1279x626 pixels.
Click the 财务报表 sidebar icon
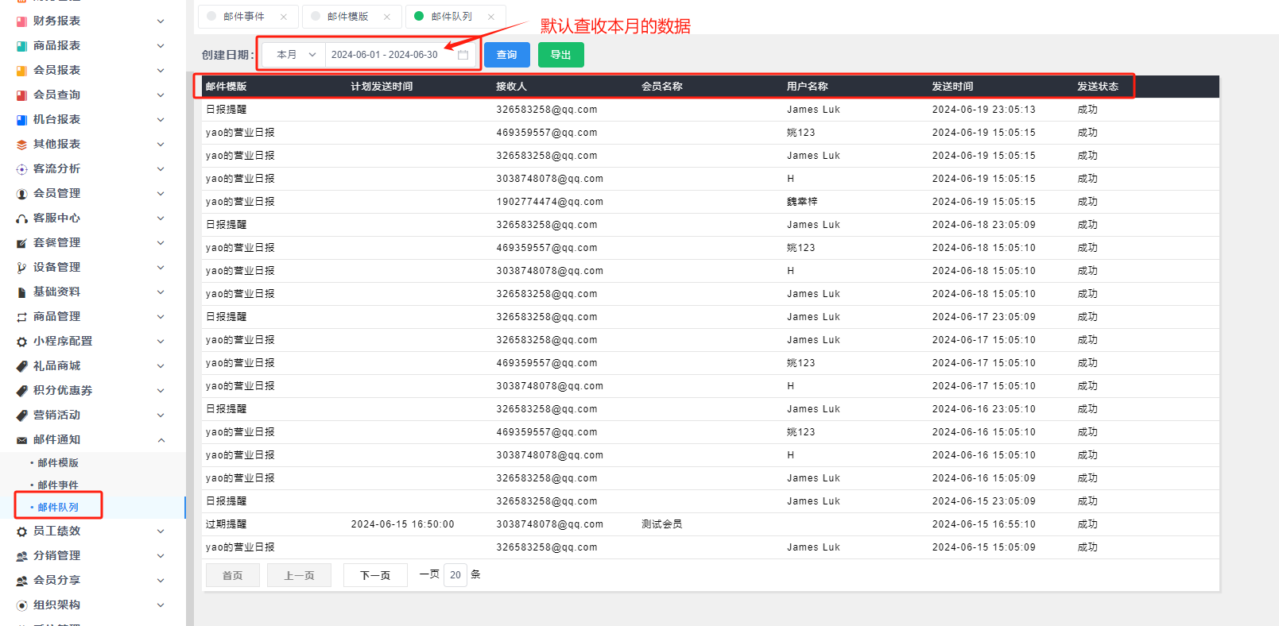(21, 21)
